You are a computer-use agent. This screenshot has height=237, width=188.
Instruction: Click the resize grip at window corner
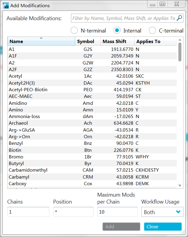pyautogui.click(x=183, y=232)
